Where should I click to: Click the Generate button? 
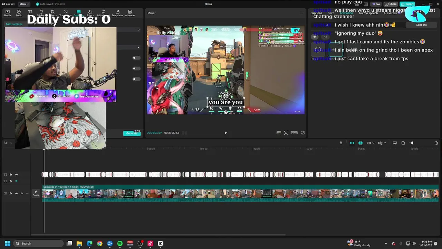132,133
